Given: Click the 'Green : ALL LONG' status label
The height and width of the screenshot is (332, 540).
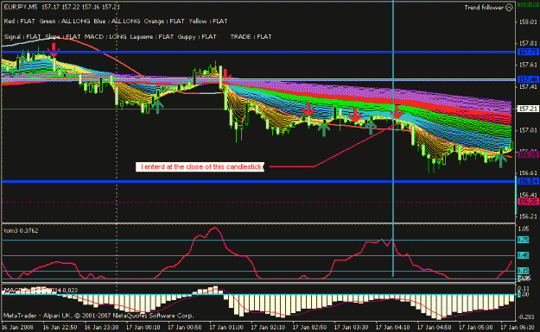Looking at the screenshot, I should pos(65,22).
